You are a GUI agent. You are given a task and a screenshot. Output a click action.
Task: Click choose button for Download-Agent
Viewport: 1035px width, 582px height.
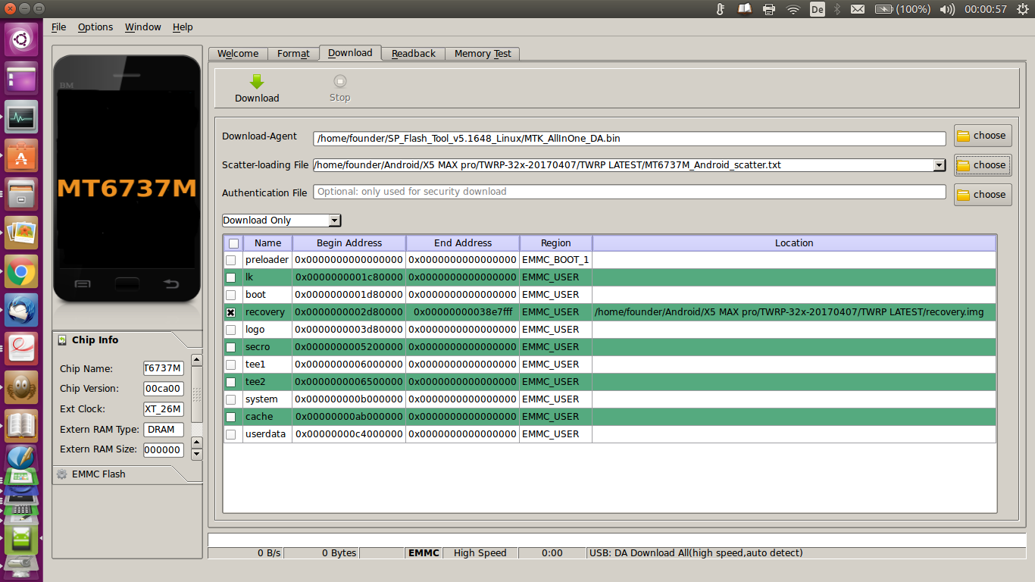coord(982,136)
